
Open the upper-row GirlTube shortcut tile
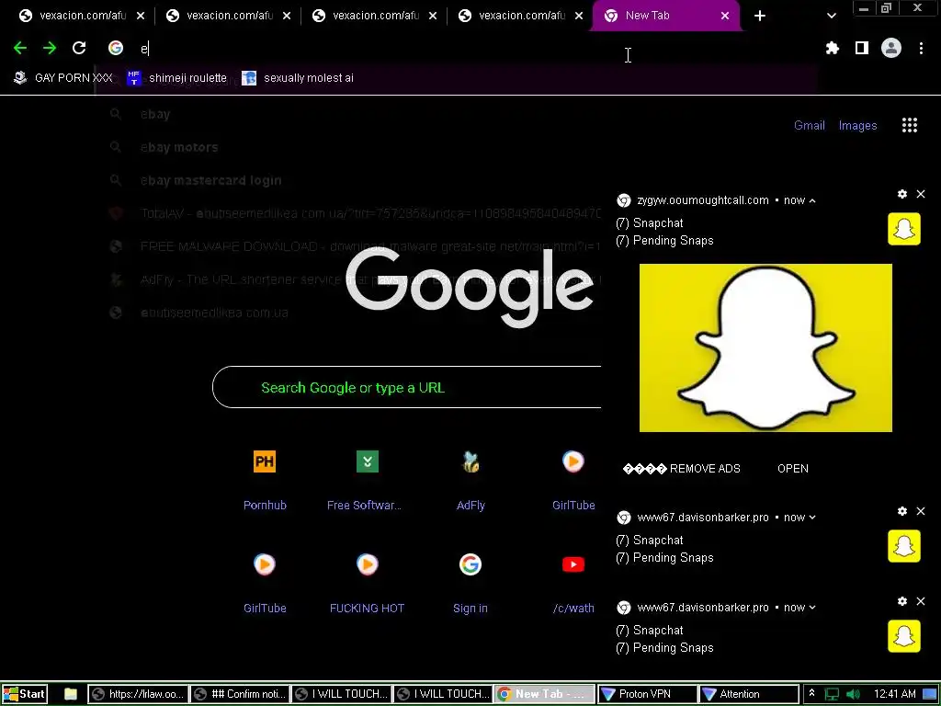tap(573, 480)
